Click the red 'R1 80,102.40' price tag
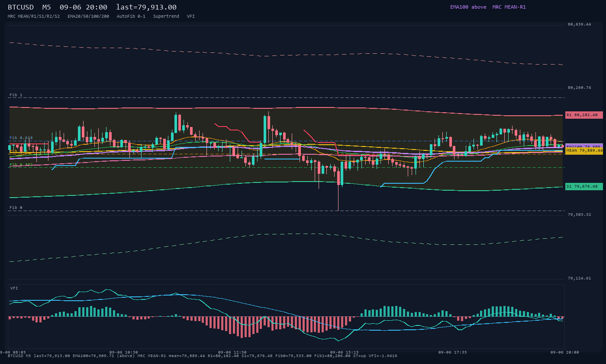The width and height of the screenshot is (606, 364). click(584, 115)
